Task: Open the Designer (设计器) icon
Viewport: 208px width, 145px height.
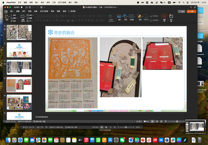Action: pyautogui.click(x=171, y=16)
